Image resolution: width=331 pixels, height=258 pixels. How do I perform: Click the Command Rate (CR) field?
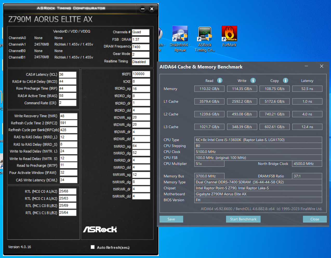click(68, 103)
